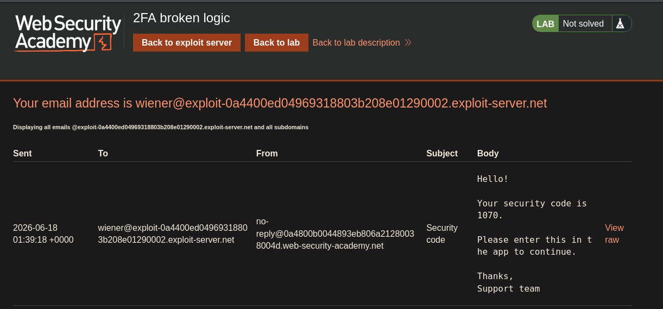This screenshot has width=663, height=309.
Task: Select the 2FA broken logic title
Action: tap(181, 18)
